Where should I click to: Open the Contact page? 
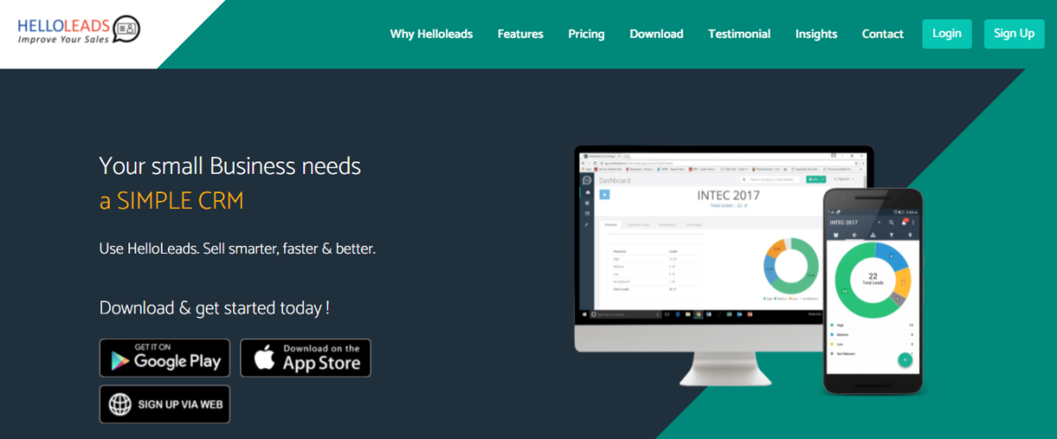pos(883,34)
